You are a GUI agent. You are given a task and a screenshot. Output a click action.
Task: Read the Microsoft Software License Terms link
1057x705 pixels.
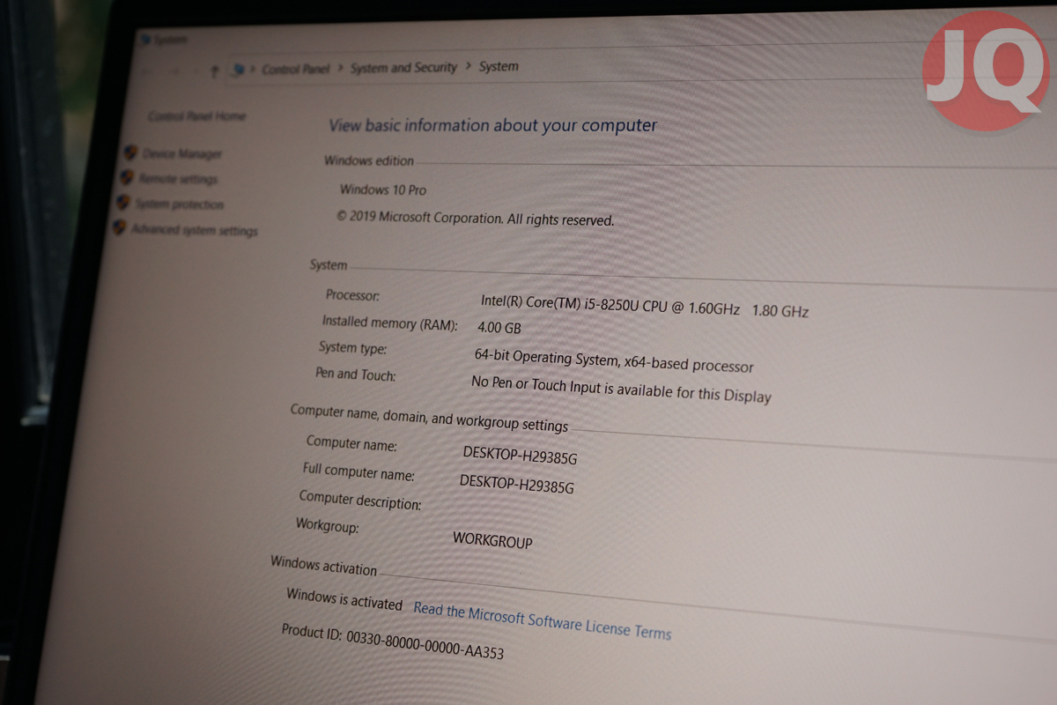543,621
